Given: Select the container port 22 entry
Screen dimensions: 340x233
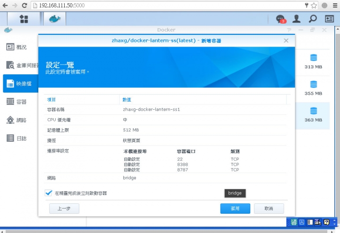Looking at the screenshot, I should click(180, 159).
